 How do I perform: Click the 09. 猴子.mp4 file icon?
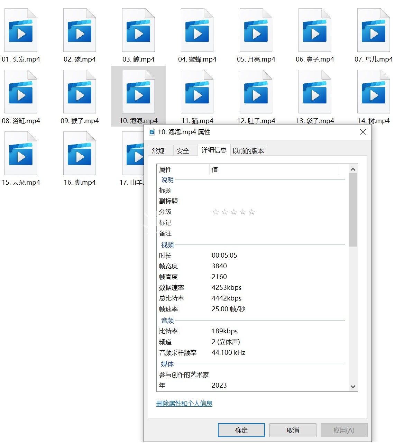tap(80, 93)
